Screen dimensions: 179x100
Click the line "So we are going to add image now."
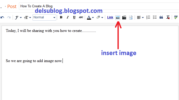[x=34, y=61]
